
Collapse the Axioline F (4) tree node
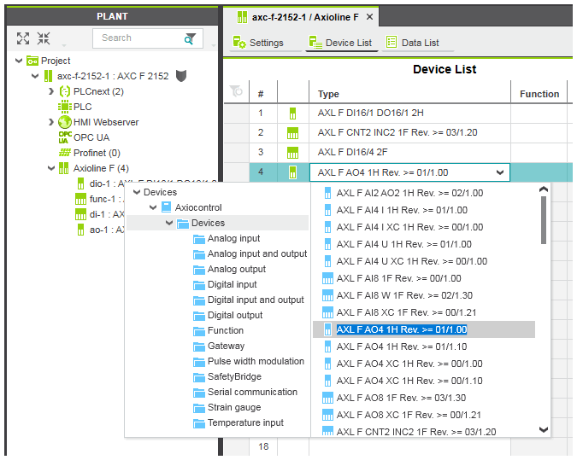[51, 168]
